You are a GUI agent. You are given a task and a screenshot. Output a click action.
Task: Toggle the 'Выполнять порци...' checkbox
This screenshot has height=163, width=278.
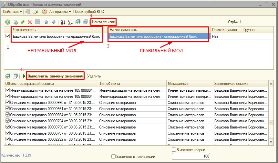(x=174, y=150)
